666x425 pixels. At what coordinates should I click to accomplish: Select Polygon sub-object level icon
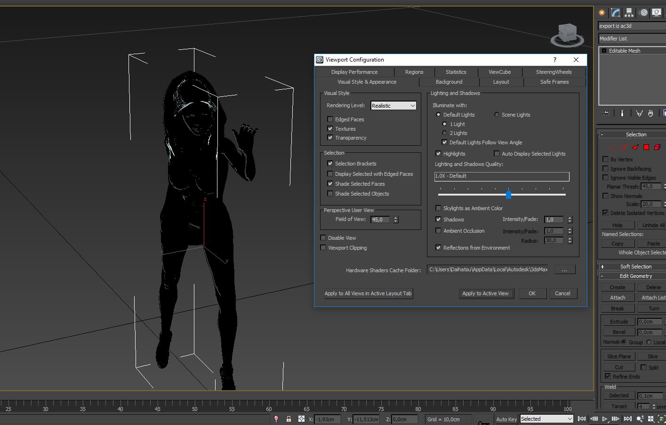tap(646, 147)
